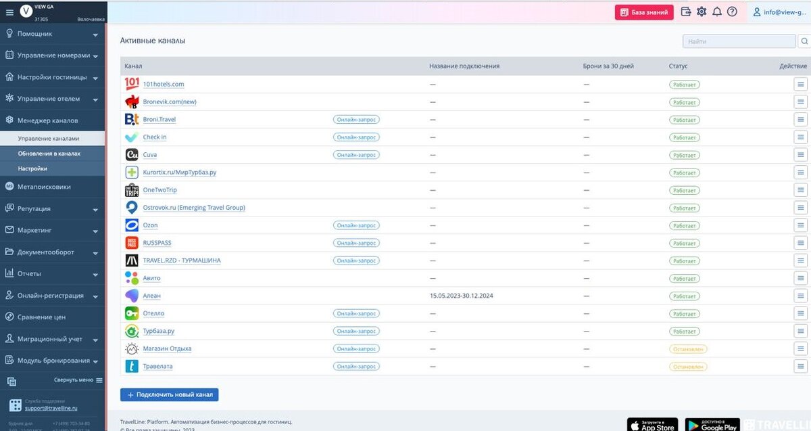
Task: Click the windows icon above support section
Action: pyautogui.click(x=11, y=382)
